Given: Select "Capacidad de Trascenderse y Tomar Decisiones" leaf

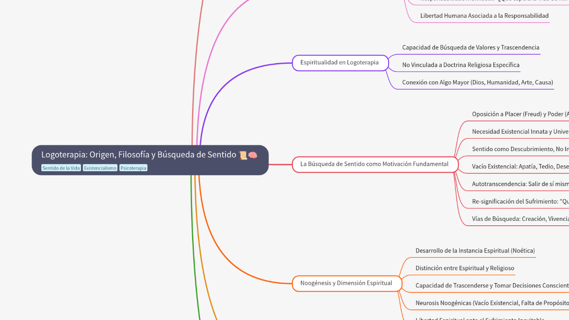Looking at the screenshot, I should [492, 286].
